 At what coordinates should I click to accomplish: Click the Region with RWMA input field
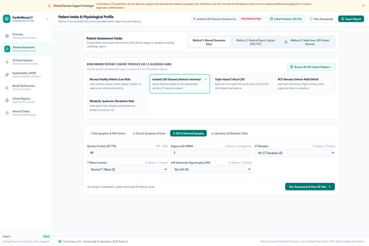[x=211, y=153]
